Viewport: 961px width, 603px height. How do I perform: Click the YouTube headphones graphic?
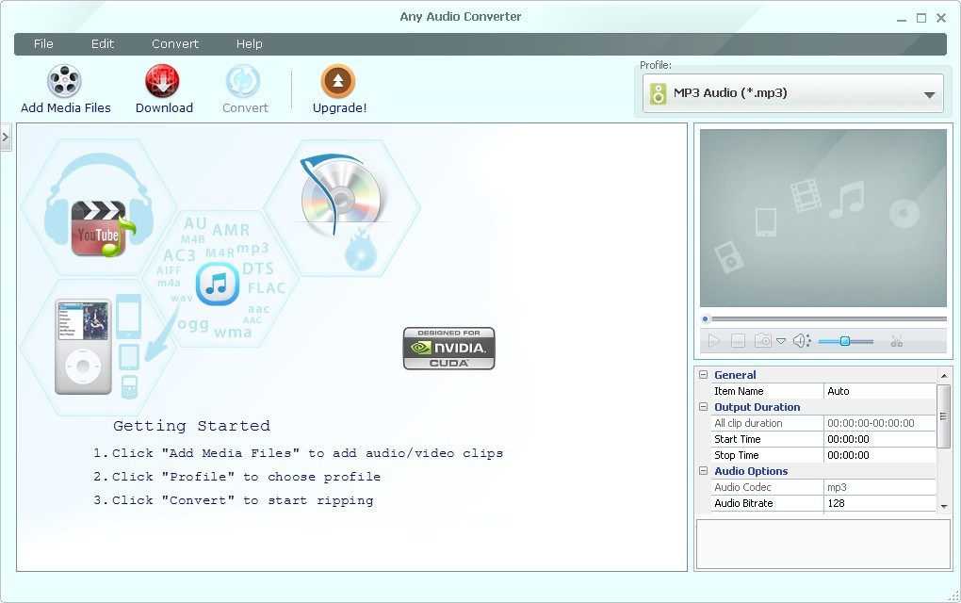coord(98,208)
